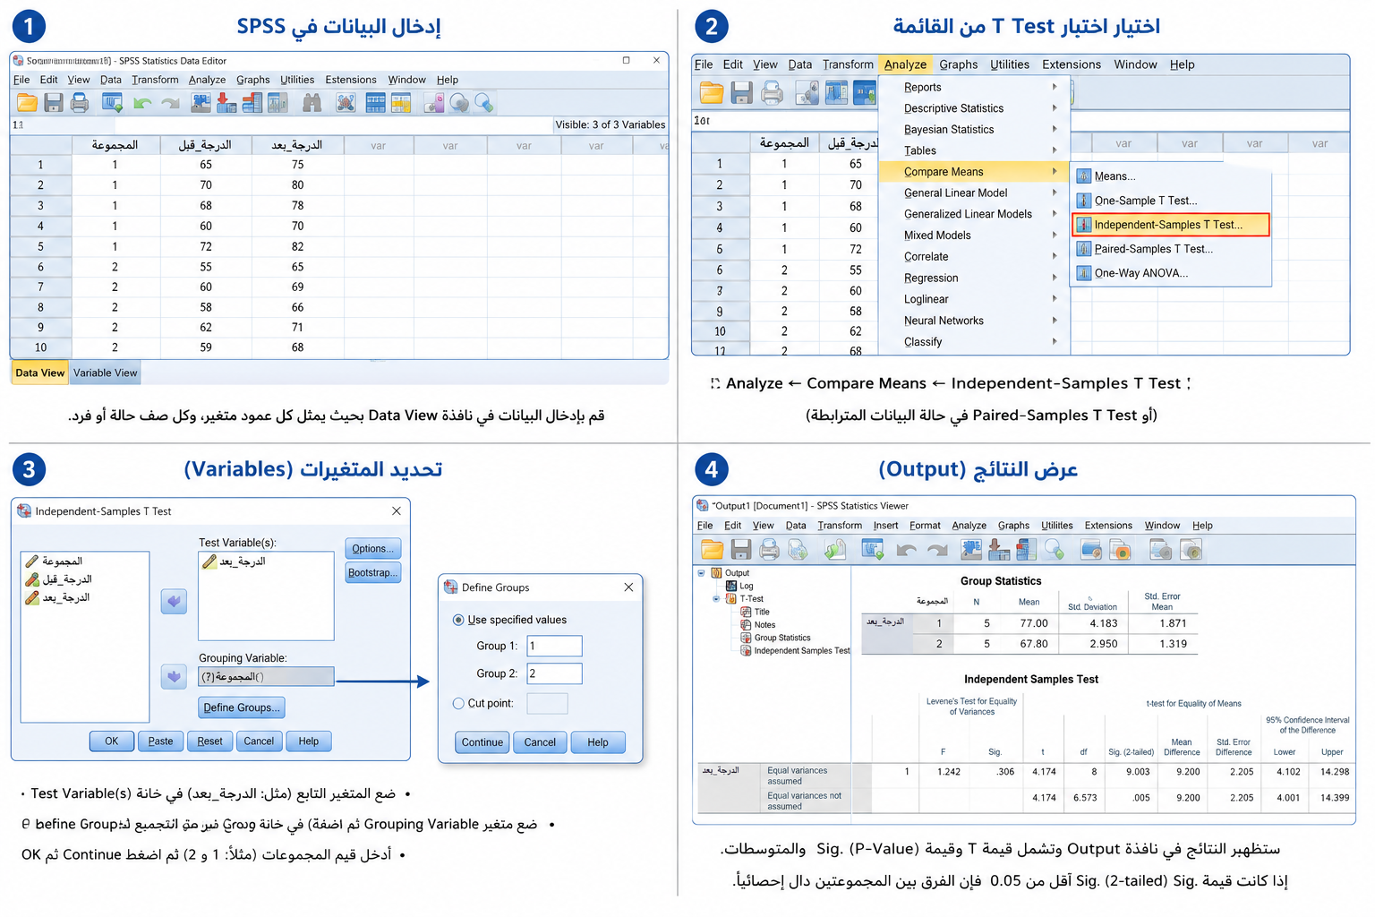This screenshot has height=917, width=1375.
Task: Click Paste in Independent-Samples T Test dialog
Action: coord(161,741)
